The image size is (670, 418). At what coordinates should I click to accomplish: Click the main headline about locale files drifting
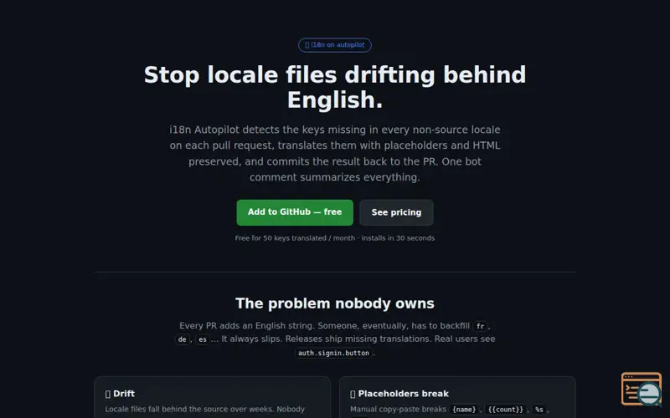point(334,87)
